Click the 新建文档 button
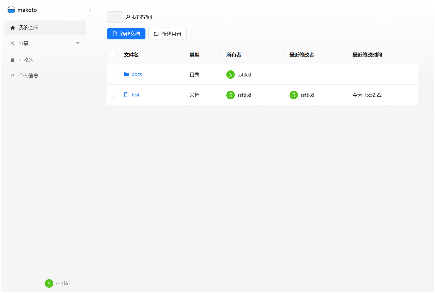Viewport: 435px width, 293px height. click(x=126, y=34)
